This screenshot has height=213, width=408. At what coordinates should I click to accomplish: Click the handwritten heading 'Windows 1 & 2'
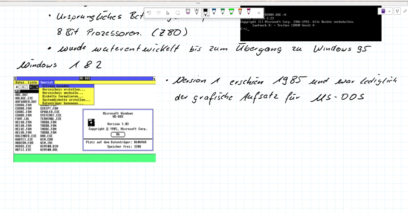59,65
